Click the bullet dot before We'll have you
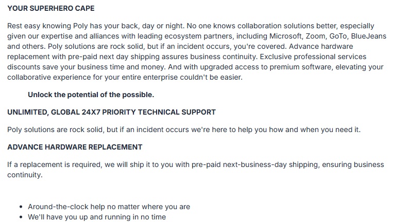This screenshot has width=393, height=222. (x=21, y=217)
